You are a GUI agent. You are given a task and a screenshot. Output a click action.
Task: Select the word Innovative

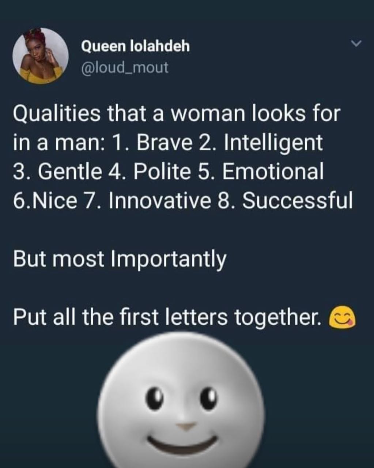[160, 200]
